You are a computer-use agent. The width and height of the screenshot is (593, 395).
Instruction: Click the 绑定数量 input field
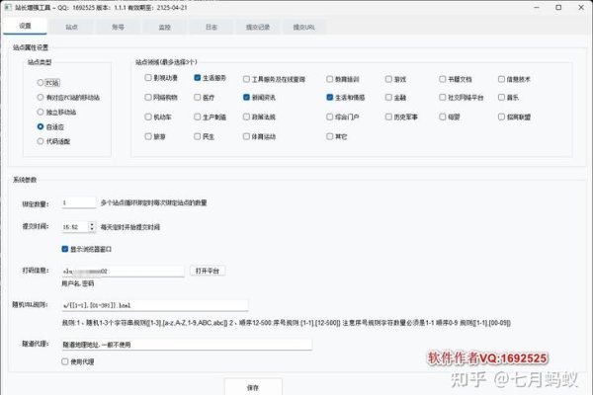pyautogui.click(x=79, y=203)
